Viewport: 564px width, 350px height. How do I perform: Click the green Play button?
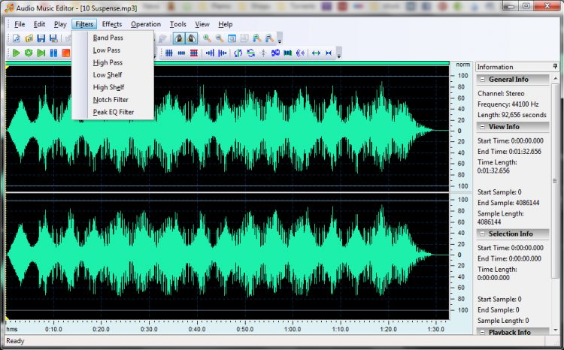(15, 53)
